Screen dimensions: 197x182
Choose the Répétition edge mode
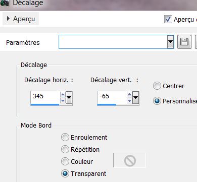(65, 149)
